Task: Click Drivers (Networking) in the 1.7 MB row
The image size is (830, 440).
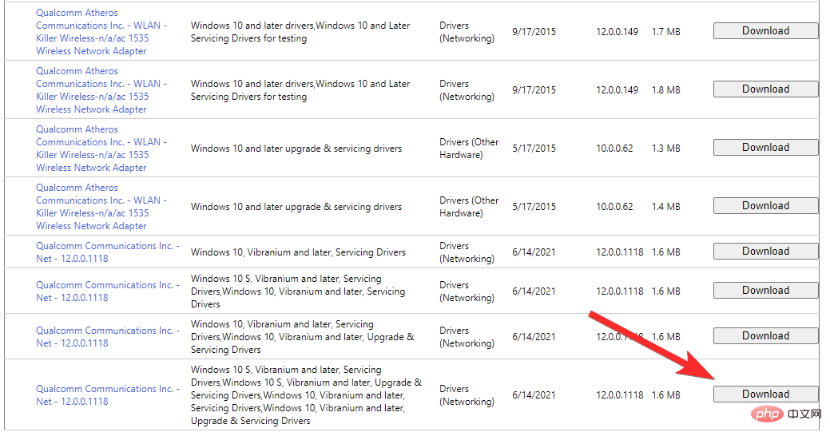Action: click(x=467, y=32)
